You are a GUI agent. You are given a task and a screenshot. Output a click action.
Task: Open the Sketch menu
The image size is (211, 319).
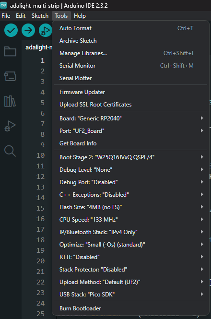coord(40,16)
